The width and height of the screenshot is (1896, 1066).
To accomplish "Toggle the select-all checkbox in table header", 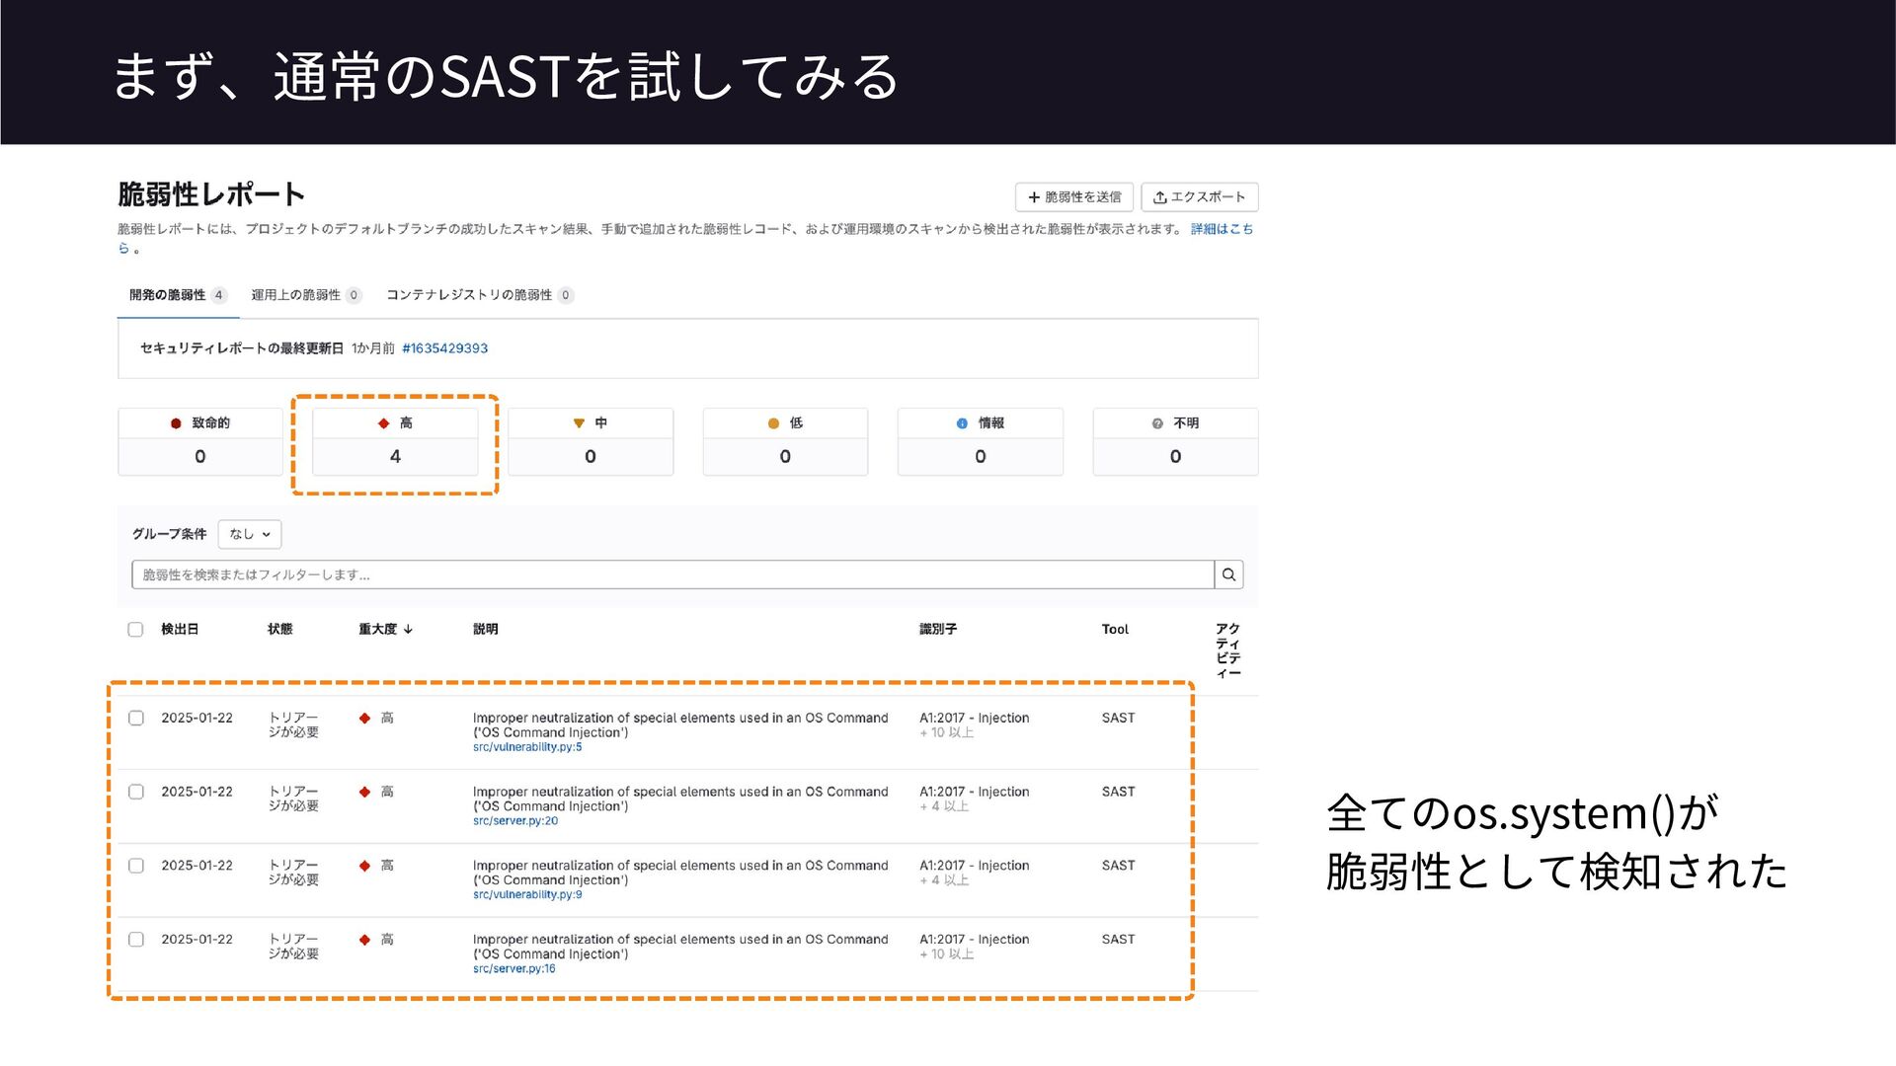I will tap(135, 630).
